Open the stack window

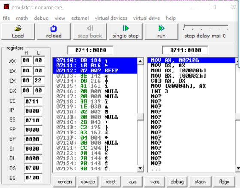tap(201, 182)
